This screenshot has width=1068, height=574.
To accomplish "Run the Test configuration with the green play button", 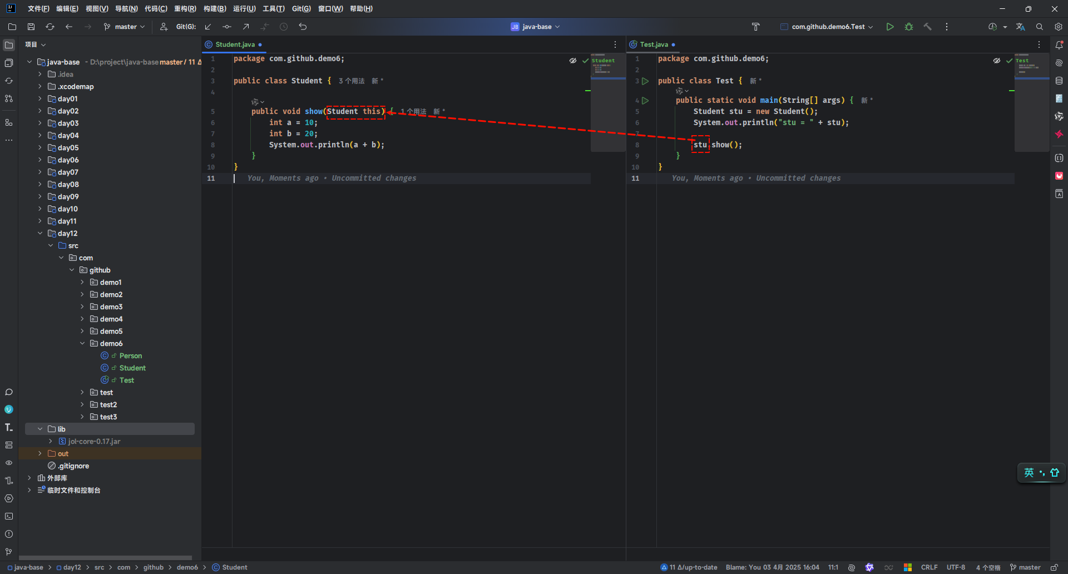I will click(x=890, y=27).
